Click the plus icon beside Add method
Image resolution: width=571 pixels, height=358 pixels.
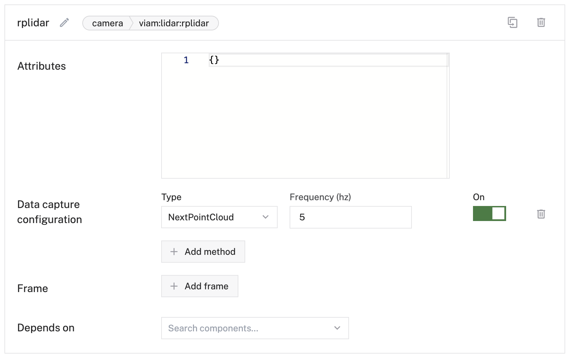coord(174,252)
